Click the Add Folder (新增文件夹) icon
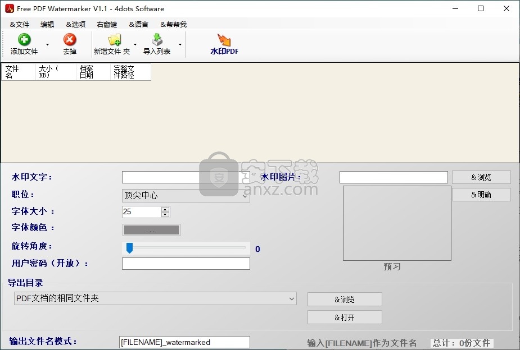 [x=115, y=40]
